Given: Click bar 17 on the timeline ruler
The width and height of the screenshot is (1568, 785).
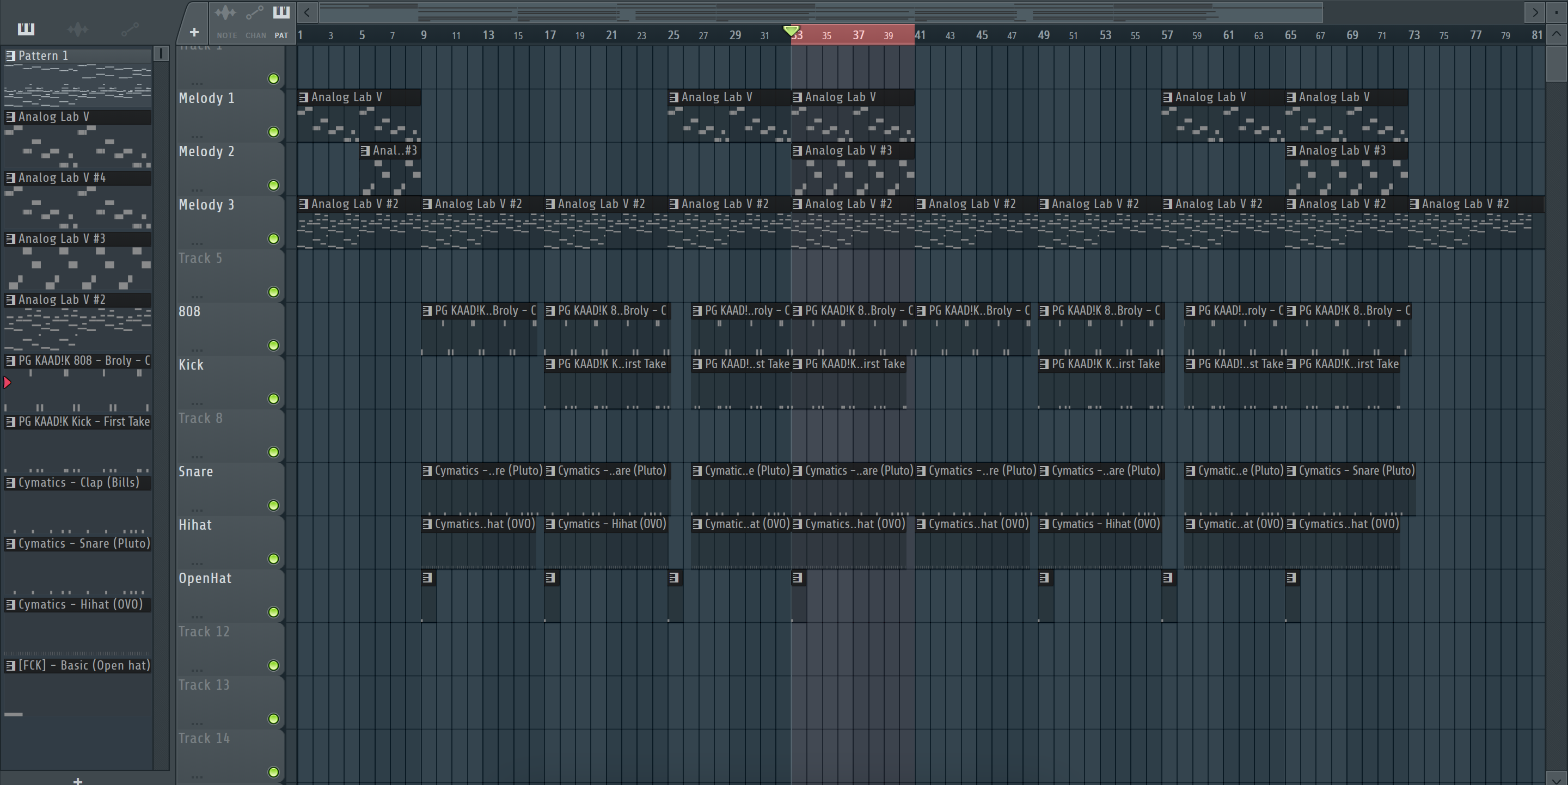Looking at the screenshot, I should 550,35.
